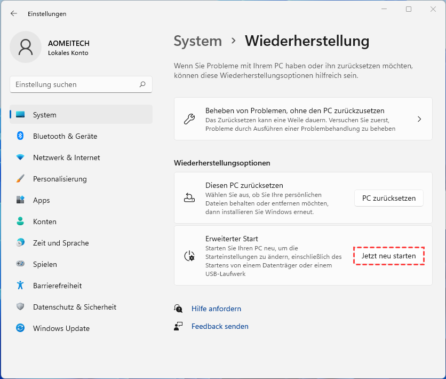
Task: Click the Einstellung suchen search field
Action: (x=75, y=84)
